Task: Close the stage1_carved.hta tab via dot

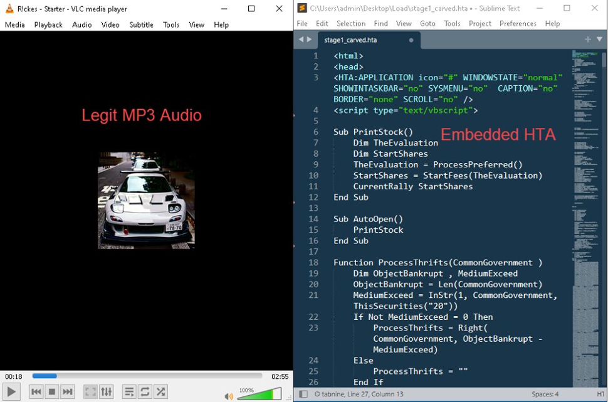Action: 411,40
